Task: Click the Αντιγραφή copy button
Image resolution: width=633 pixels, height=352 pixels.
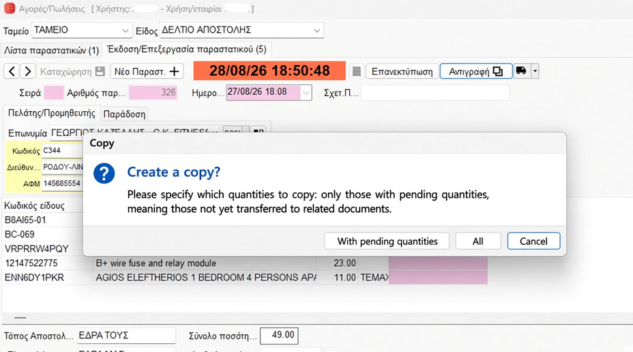Action: point(476,72)
